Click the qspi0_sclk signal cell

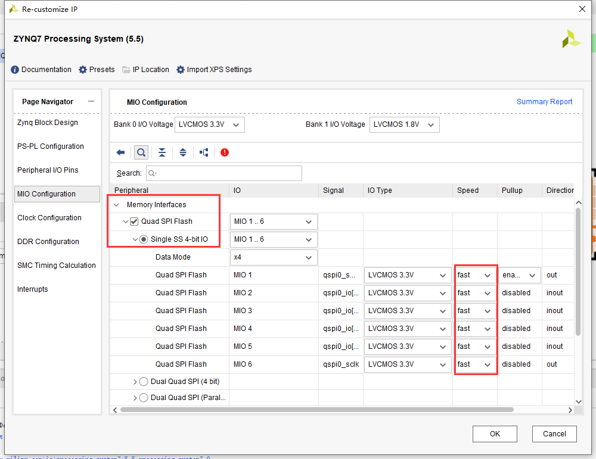click(x=341, y=364)
